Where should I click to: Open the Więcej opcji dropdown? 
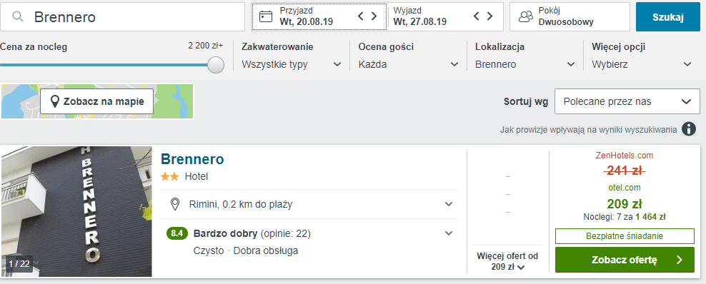pyautogui.click(x=642, y=64)
